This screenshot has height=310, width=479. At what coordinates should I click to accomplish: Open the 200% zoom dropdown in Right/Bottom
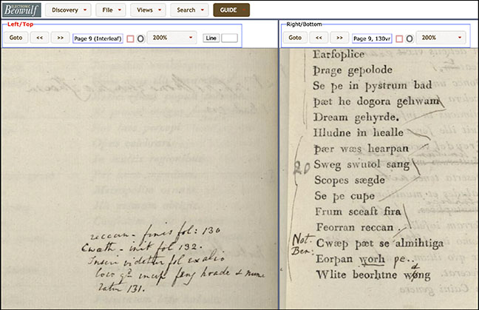tap(441, 38)
